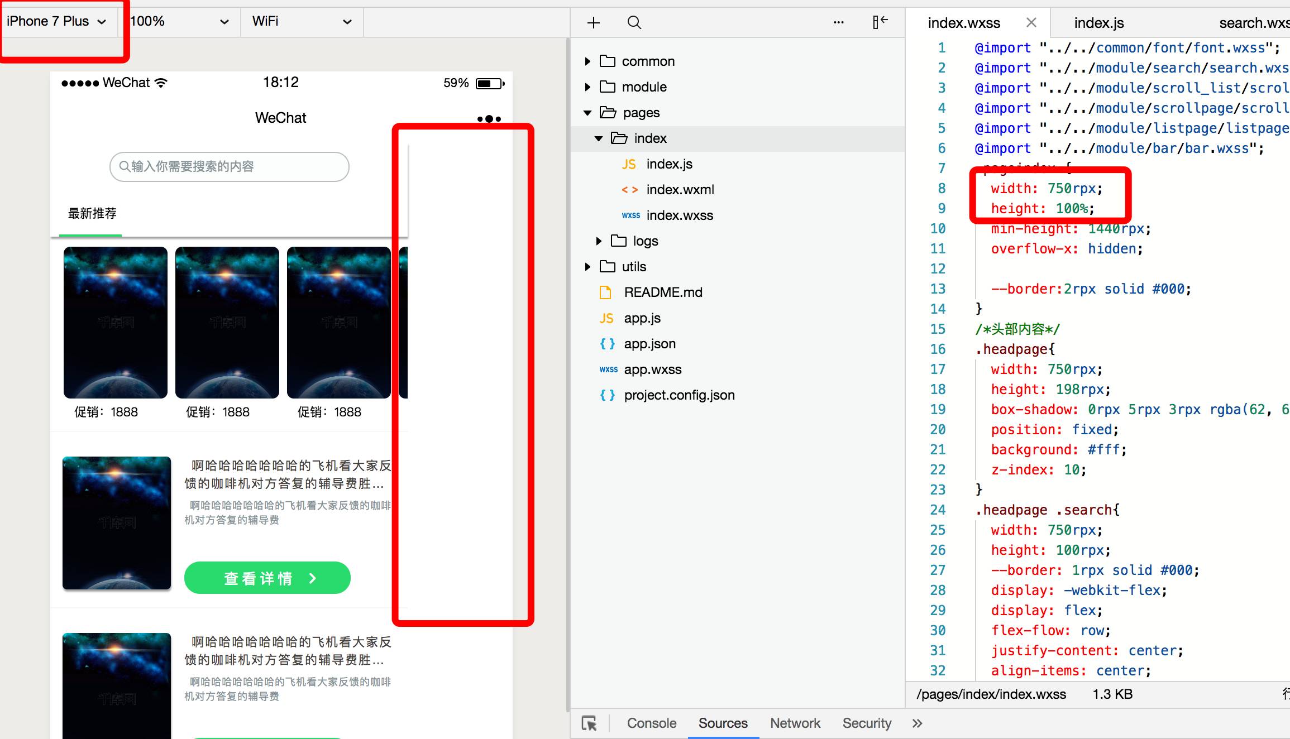Click the green 查看详情 button

pos(267,578)
